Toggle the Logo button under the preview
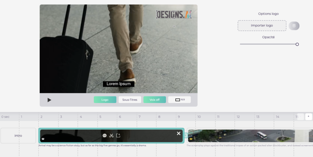313x157 pixels. tap(105, 100)
